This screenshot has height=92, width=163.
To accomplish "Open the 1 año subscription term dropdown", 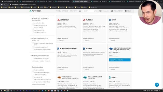I will pyautogui.click(x=113, y=55).
